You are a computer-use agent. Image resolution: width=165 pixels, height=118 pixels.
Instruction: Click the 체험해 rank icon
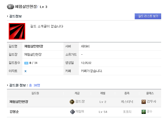click(x=72, y=112)
